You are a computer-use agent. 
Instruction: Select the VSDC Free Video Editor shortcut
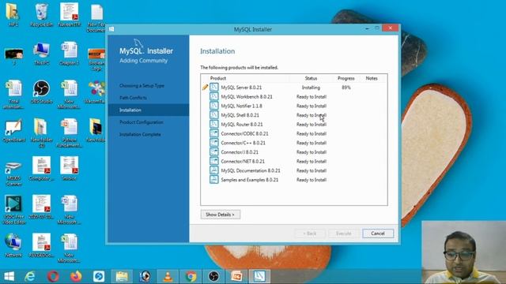click(13, 210)
